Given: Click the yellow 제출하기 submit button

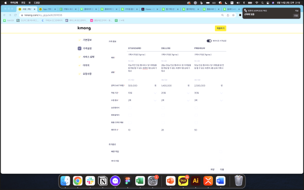Looking at the screenshot, I should [x=221, y=28].
